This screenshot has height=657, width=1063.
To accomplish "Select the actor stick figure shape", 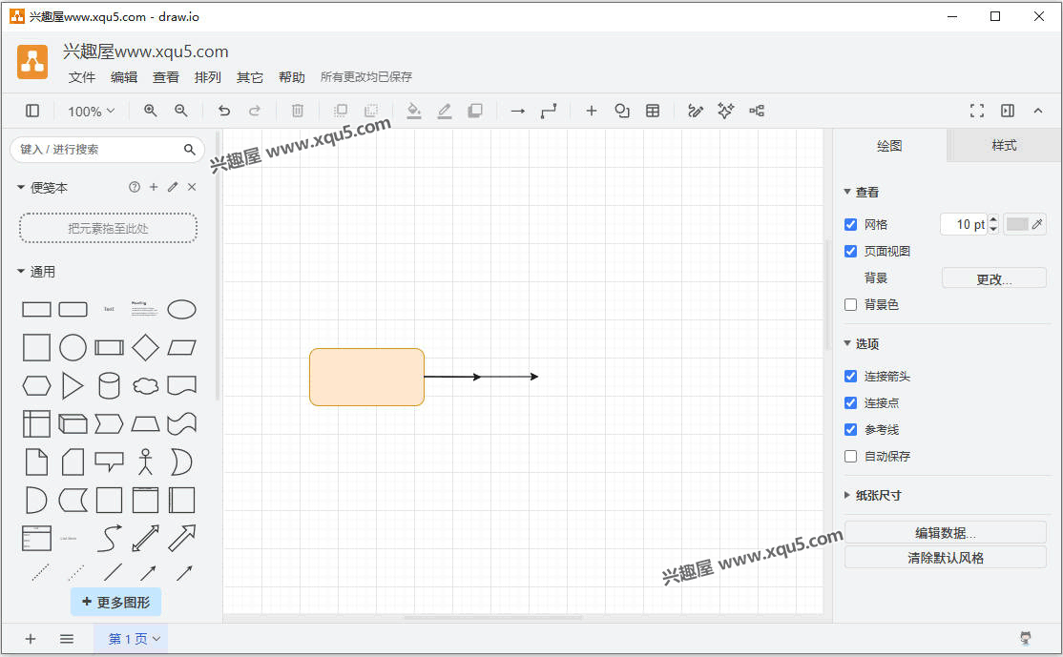I will pos(145,462).
